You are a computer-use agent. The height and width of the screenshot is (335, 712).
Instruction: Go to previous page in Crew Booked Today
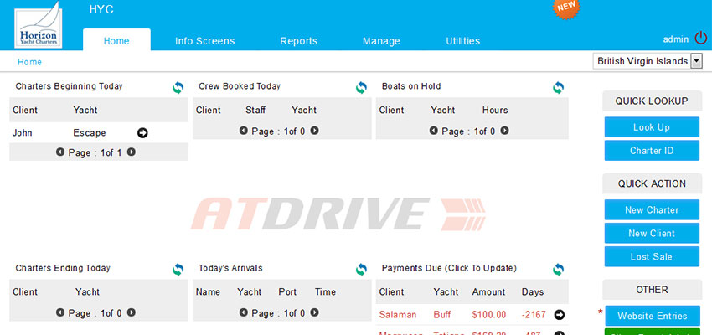click(244, 131)
